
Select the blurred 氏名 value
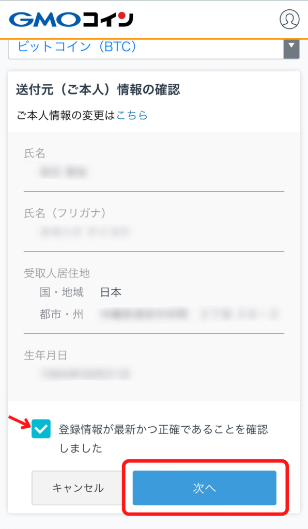[x=64, y=172]
